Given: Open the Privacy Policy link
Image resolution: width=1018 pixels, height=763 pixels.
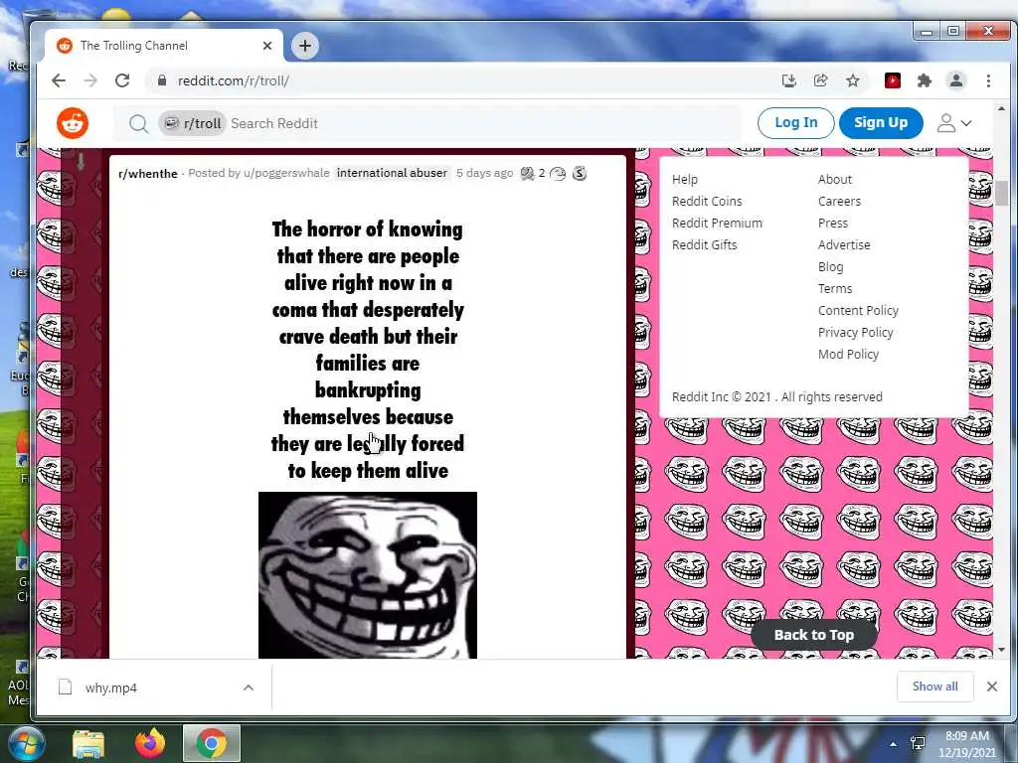Looking at the screenshot, I should (856, 332).
